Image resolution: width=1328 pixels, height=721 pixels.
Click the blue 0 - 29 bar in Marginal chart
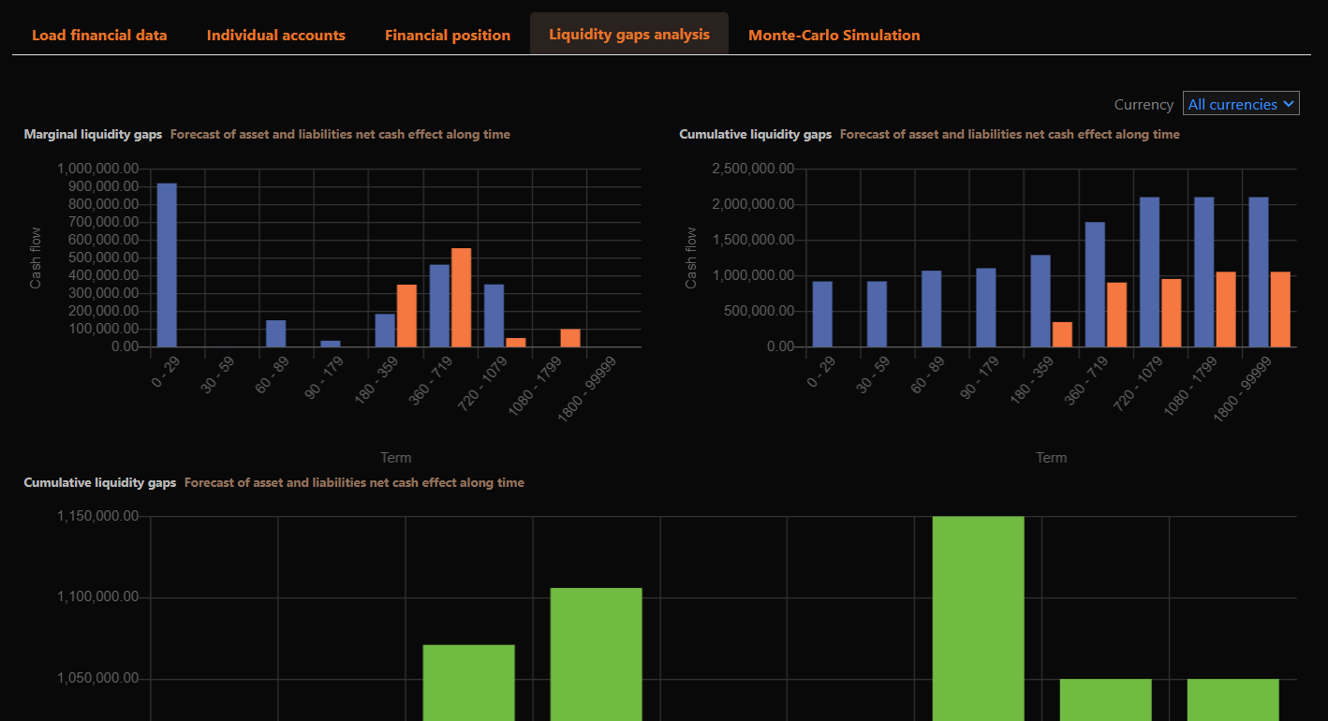(167, 265)
